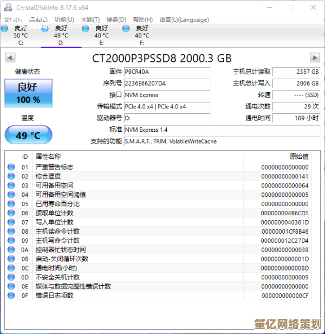Click raw value 000000012C27D4 for 主机写命令计数
The height and width of the screenshot is (334, 325).
[x=285, y=241]
